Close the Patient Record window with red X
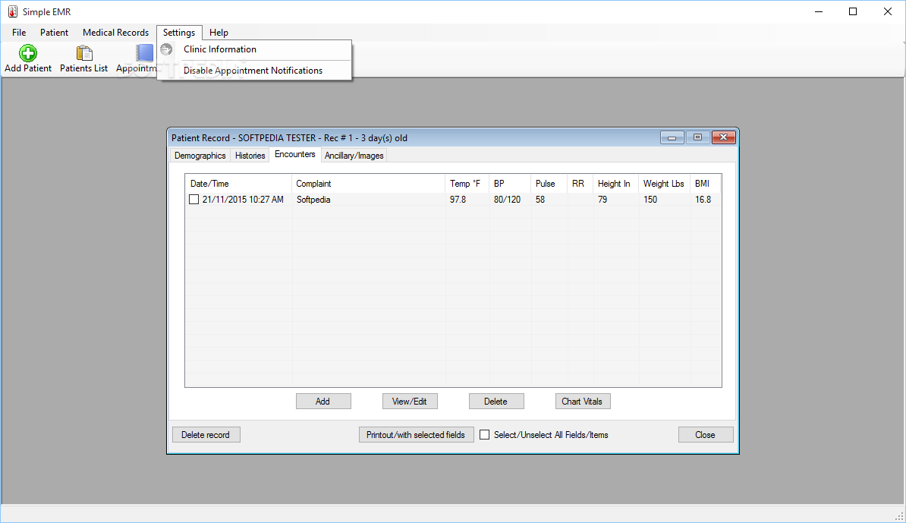Image resolution: width=906 pixels, height=523 pixels. [x=723, y=137]
